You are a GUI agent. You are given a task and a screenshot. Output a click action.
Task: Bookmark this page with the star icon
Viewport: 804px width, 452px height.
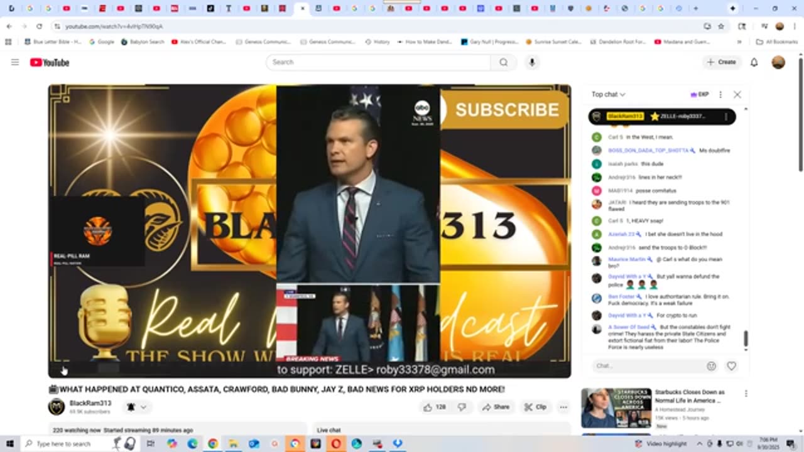(x=721, y=26)
